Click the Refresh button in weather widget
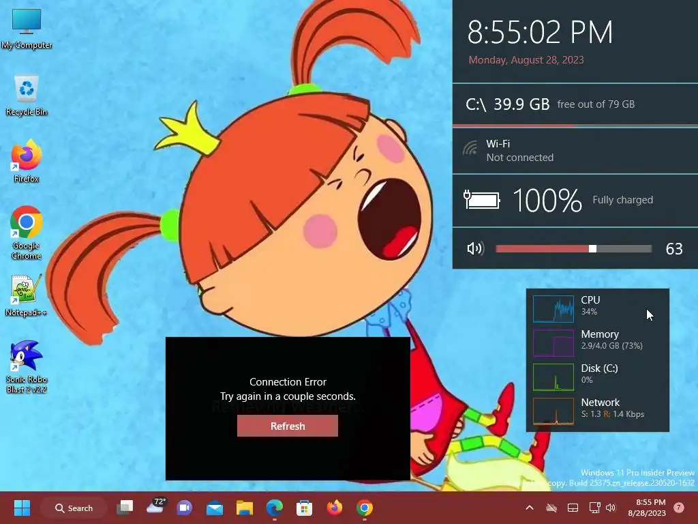This screenshot has width=698, height=524. coord(288,426)
